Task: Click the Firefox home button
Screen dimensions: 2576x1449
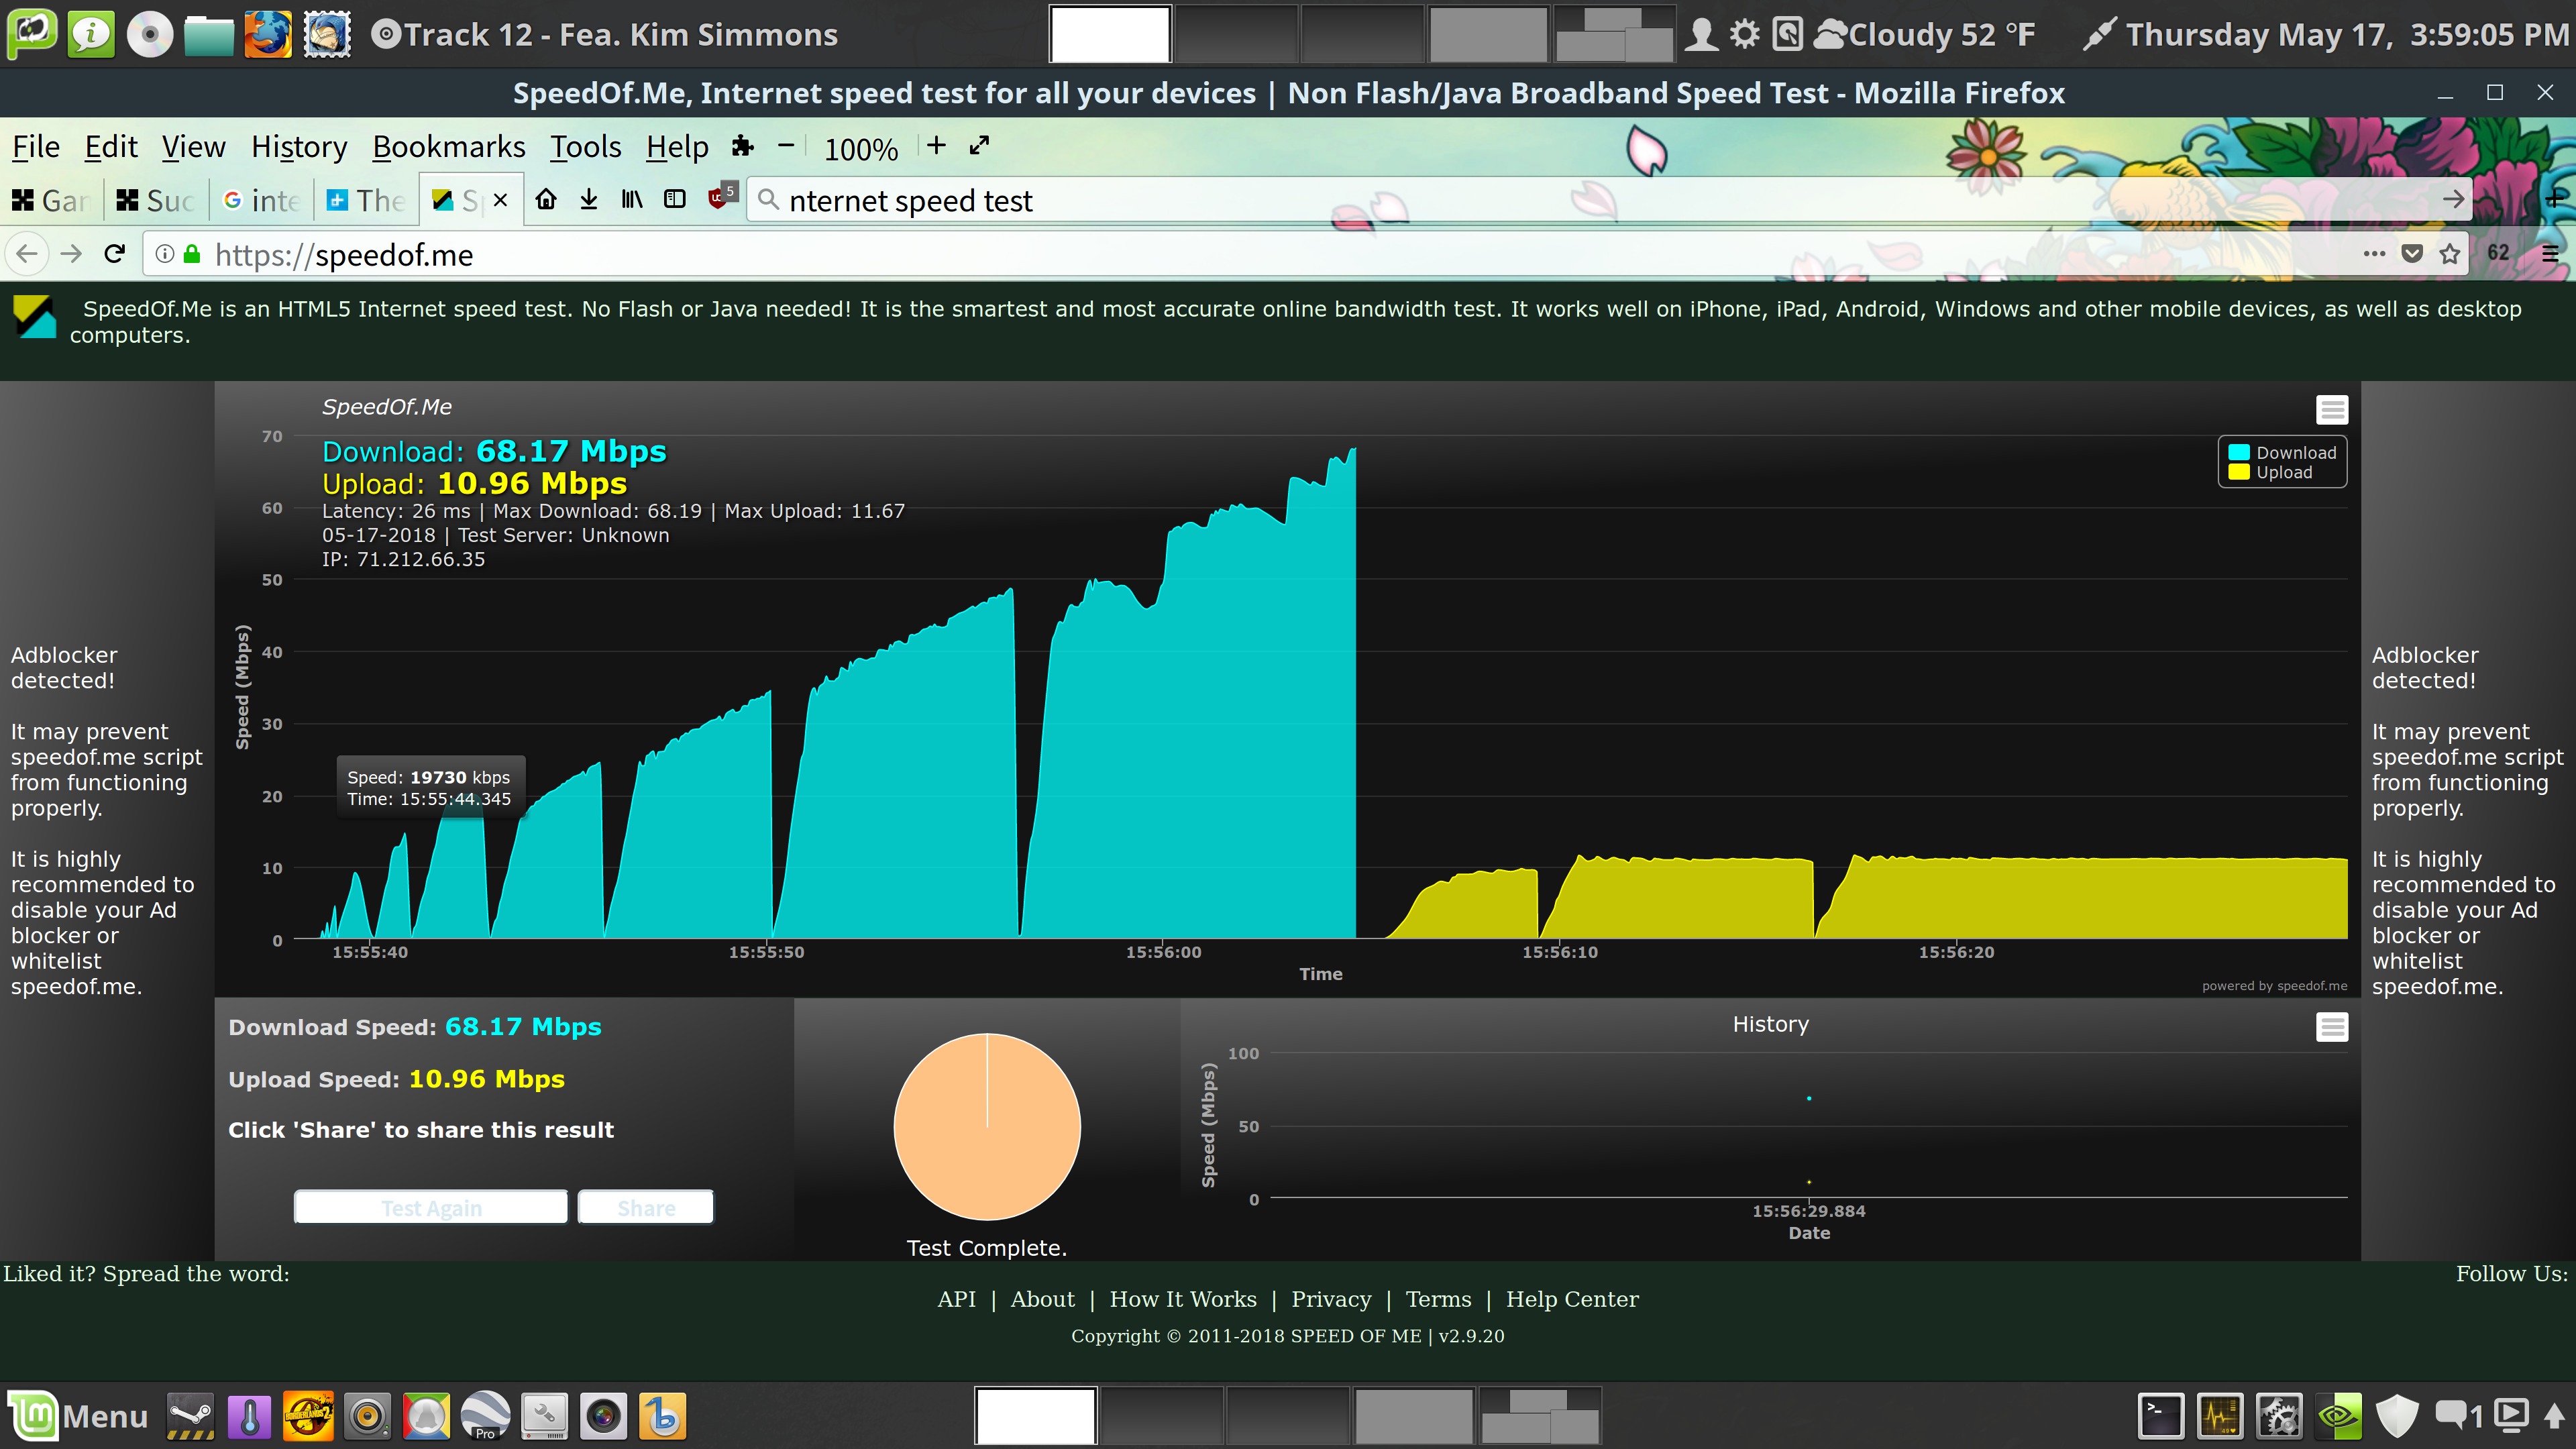Action: point(545,199)
